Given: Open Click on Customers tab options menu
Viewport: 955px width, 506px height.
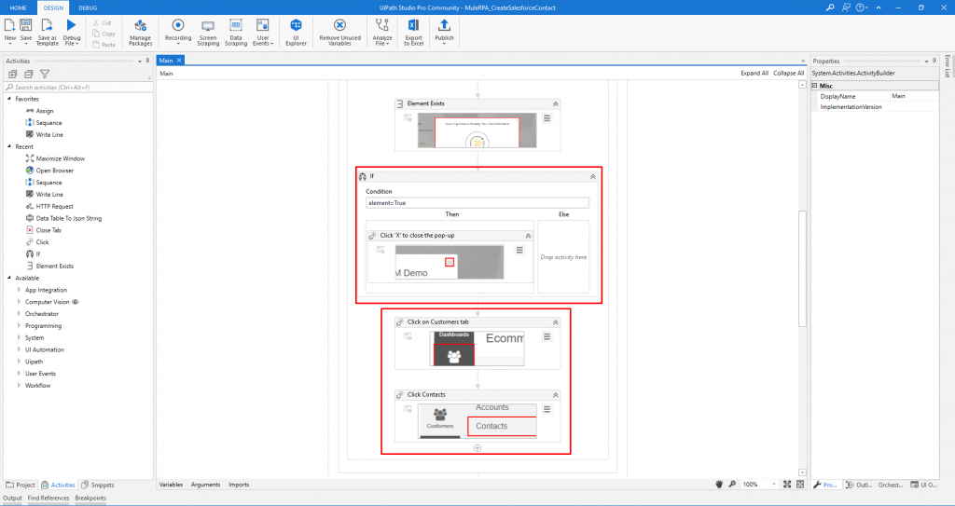Looking at the screenshot, I should tap(547, 336).
